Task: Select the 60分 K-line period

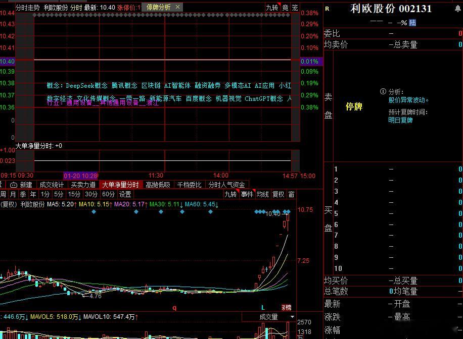Action: [x=108, y=194]
